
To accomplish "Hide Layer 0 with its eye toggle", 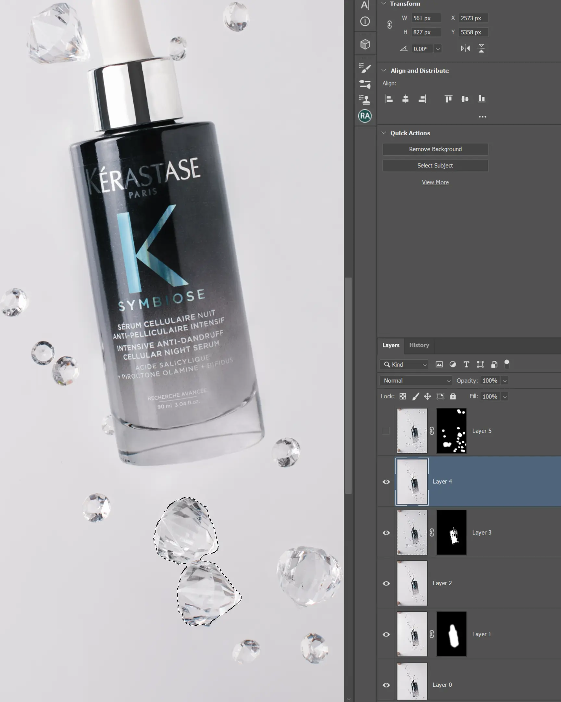I will pyautogui.click(x=386, y=685).
